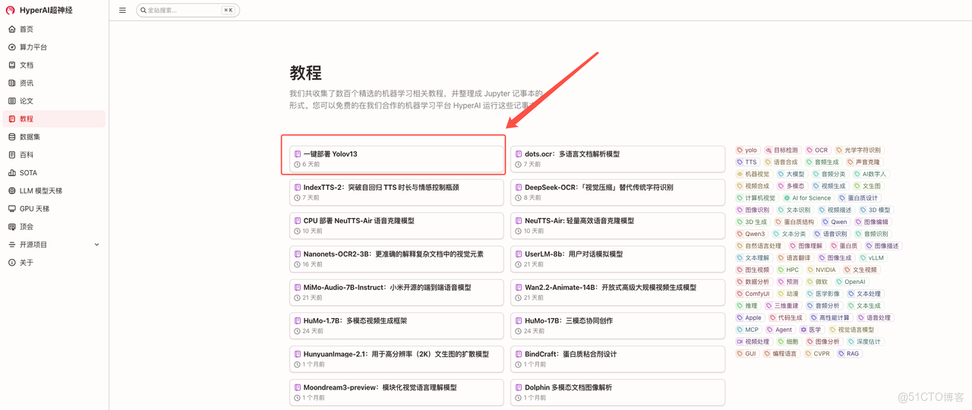Toggle sidebar with hamburger menu icon
The height and width of the screenshot is (410, 972).
coord(122,11)
